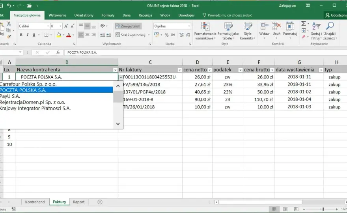Click Powiedz mi, co chcesz zrobić search box
Viewport: 347px width, 213px height.
(x=227, y=15)
